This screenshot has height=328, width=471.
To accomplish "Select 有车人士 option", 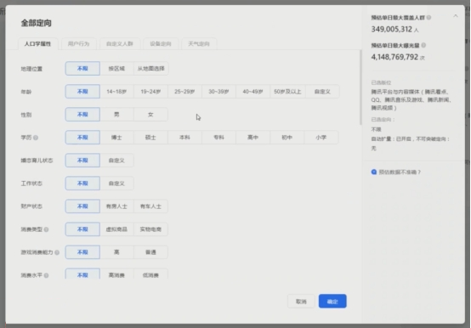I will tap(150, 206).
